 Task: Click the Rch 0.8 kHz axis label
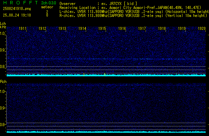pos(2,125)
